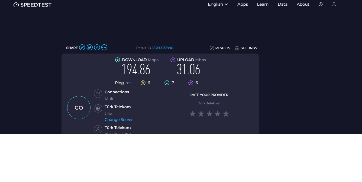362x182 pixels.
Task: Click the Ping ms label
Action: coord(123,83)
